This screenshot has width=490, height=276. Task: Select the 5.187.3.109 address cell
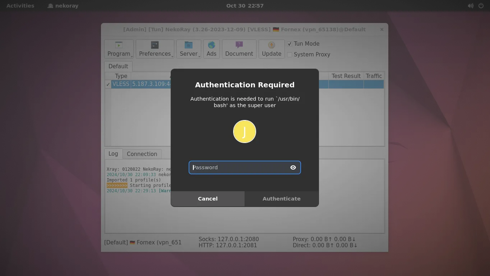tap(151, 84)
